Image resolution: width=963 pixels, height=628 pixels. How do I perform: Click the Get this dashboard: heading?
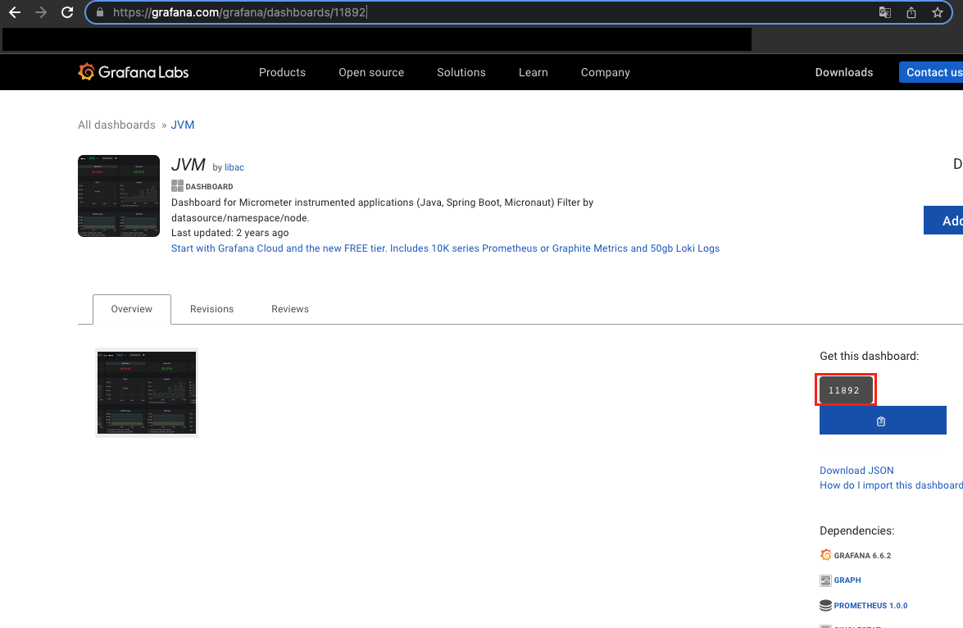click(x=869, y=356)
